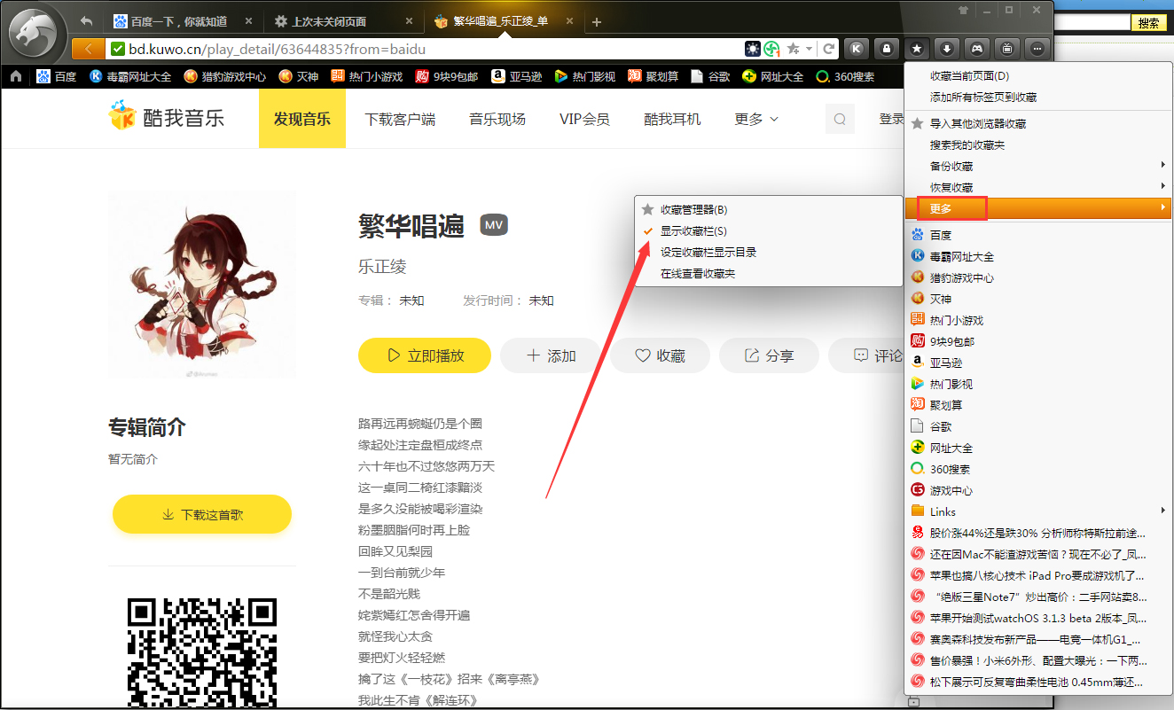1174x710 pixels.
Task: Click the lock security icon in toolbar
Action: 888,49
